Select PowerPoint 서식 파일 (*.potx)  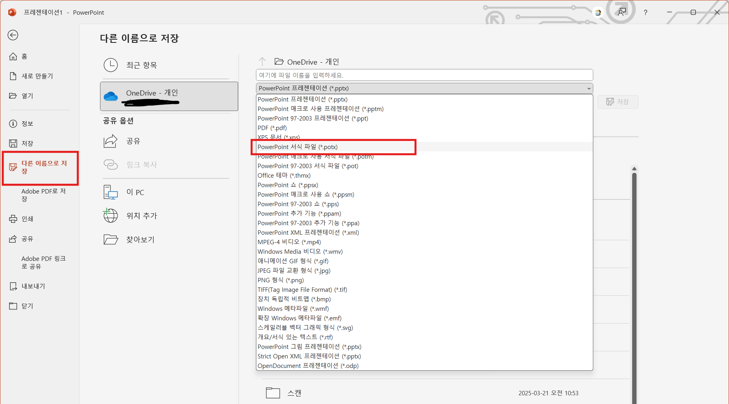pos(425,147)
